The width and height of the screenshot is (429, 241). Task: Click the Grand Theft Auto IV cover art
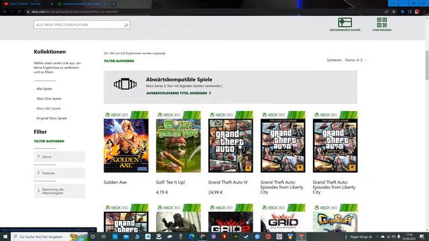click(231, 141)
